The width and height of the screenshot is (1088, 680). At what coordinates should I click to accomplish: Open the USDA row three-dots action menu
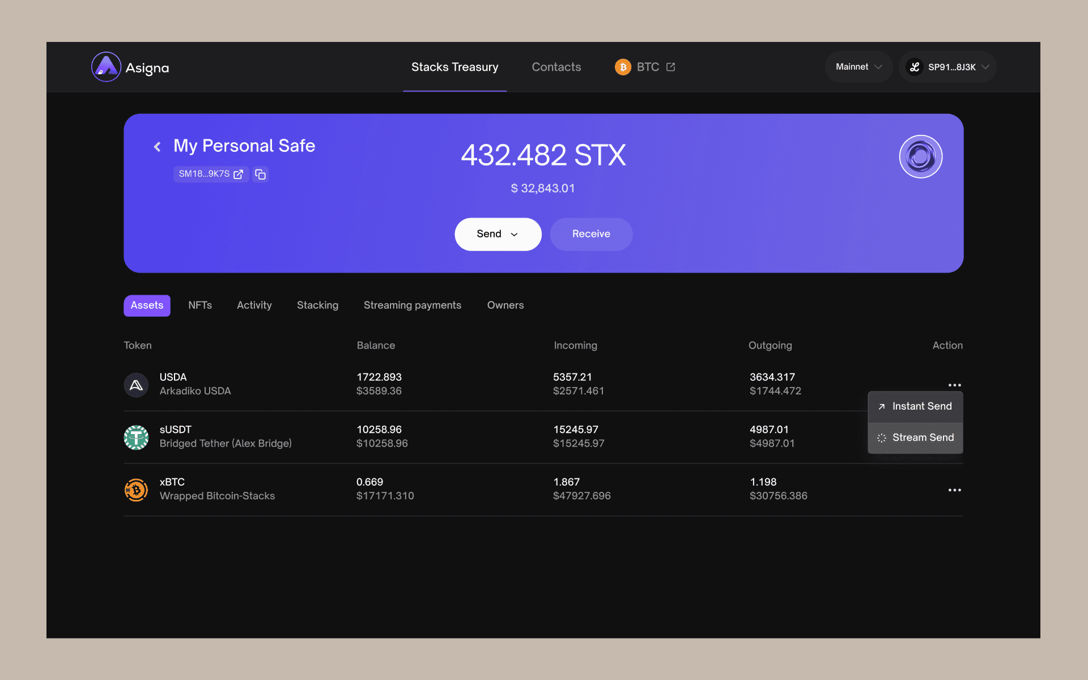pyautogui.click(x=954, y=385)
